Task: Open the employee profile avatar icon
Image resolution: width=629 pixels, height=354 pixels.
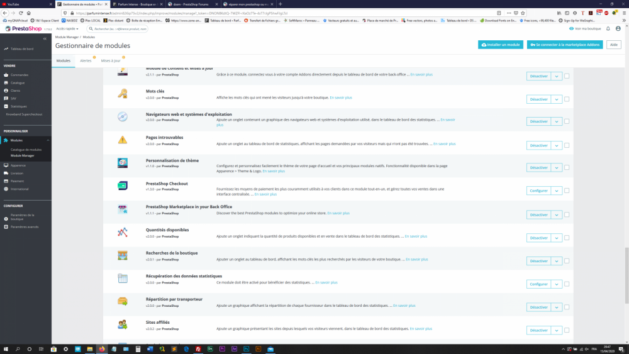Action: [618, 29]
